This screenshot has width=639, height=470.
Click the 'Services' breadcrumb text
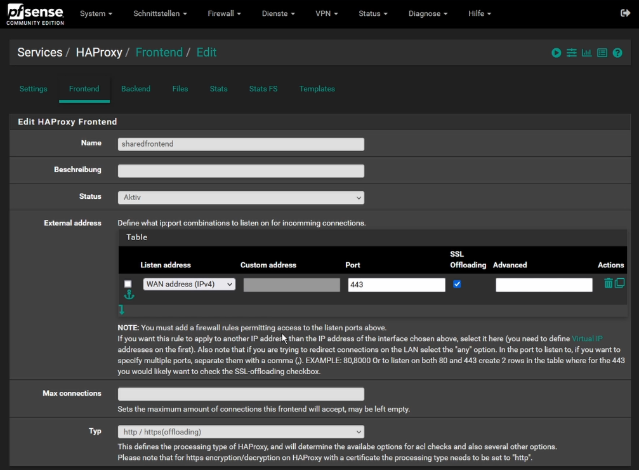[x=40, y=52]
